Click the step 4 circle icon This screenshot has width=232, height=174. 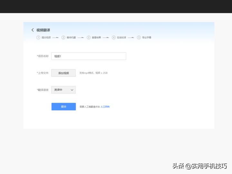tap(114, 37)
